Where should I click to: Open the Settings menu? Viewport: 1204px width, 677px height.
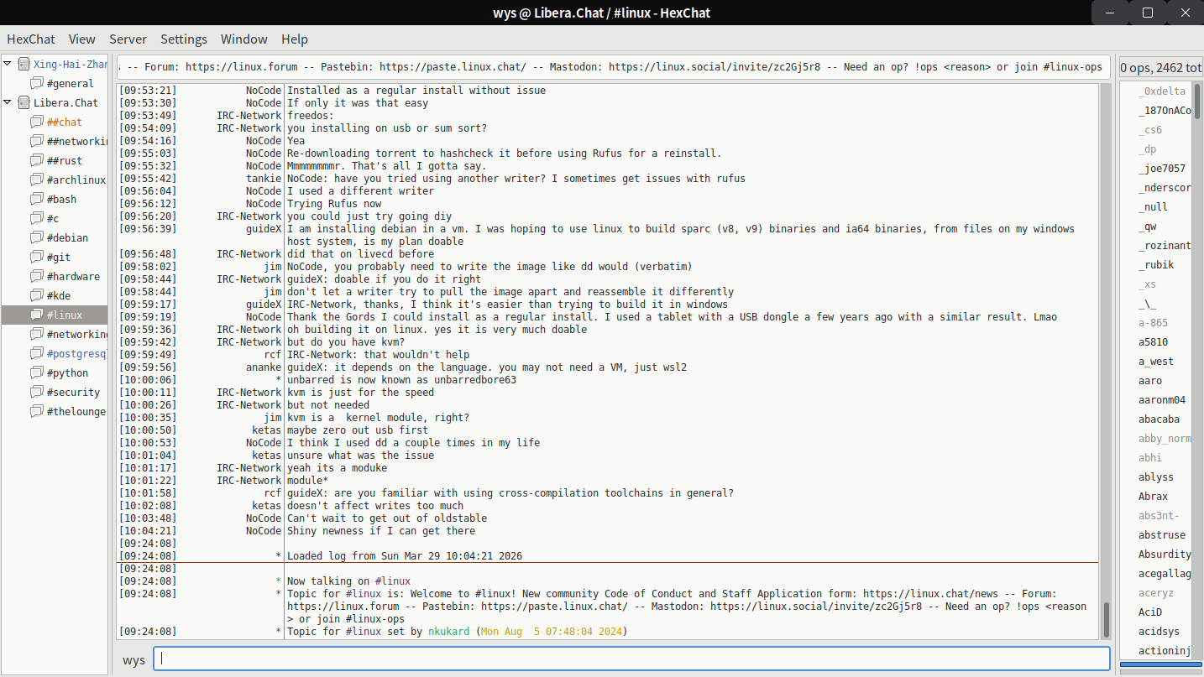183,39
